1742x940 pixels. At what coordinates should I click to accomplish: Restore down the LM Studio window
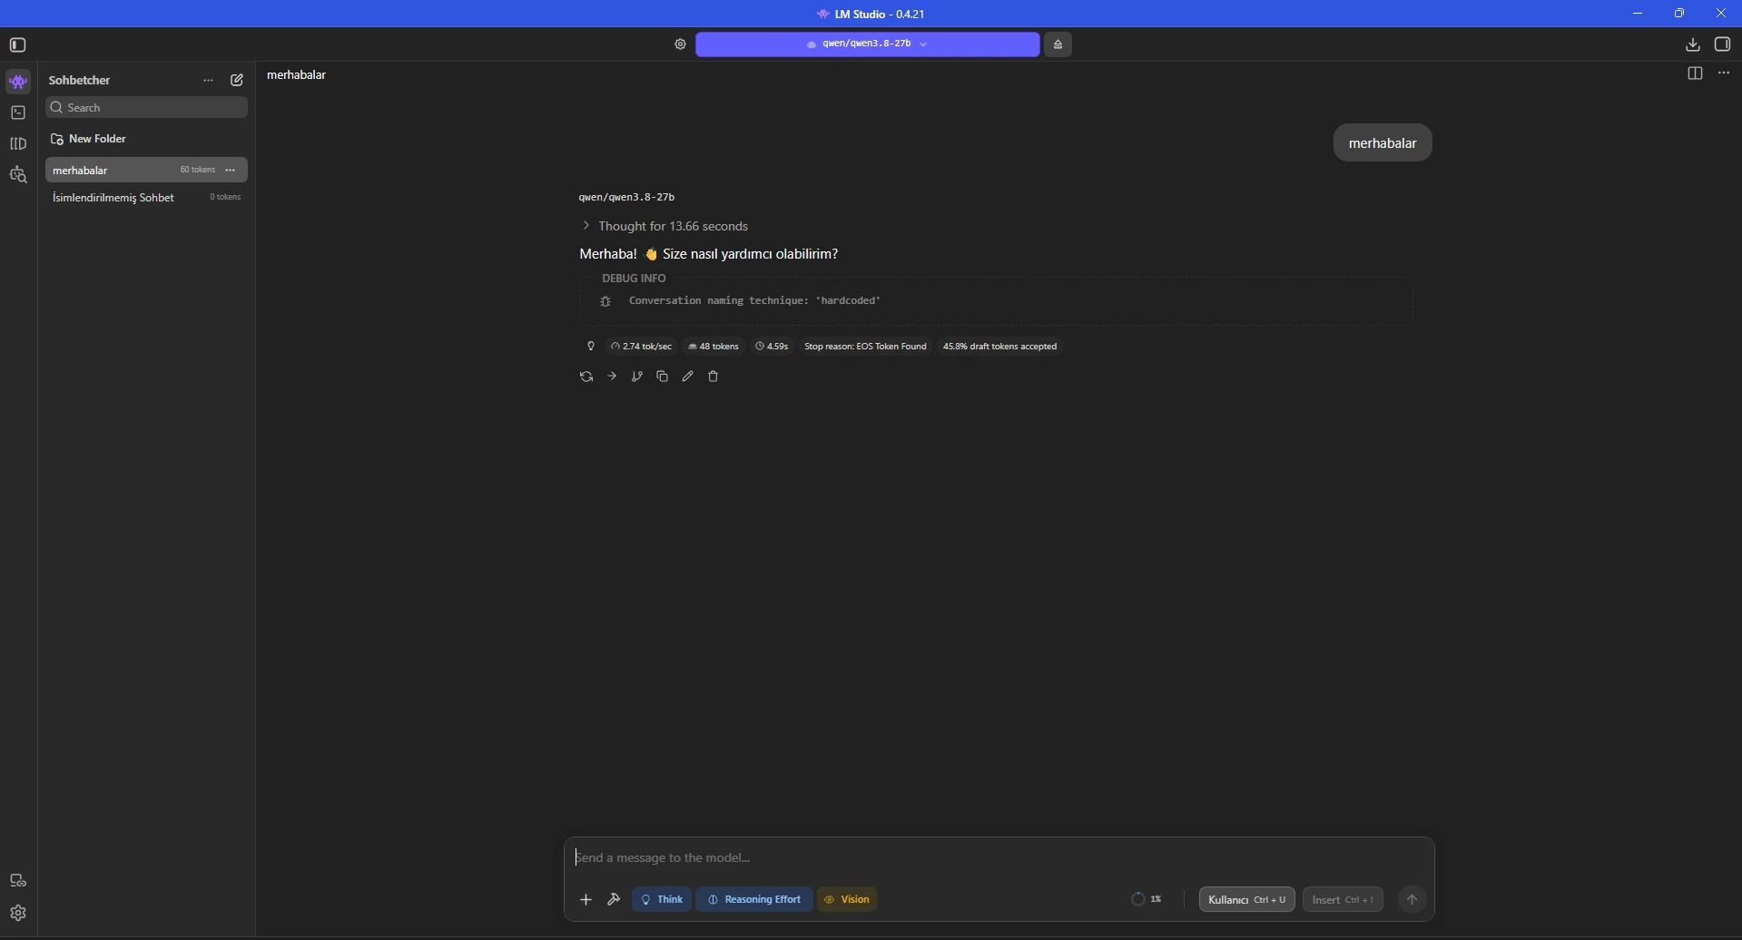point(1679,14)
